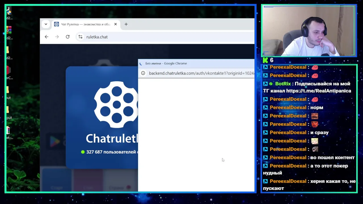The height and width of the screenshot is (204, 363).
Task: Click the desktop folder labeled out
Action: coord(8,93)
